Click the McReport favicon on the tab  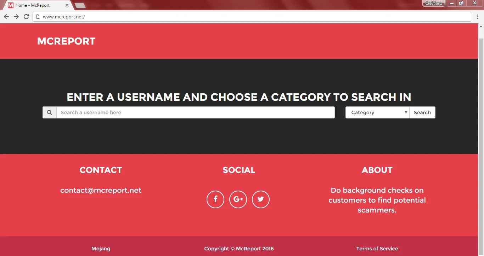click(11, 5)
